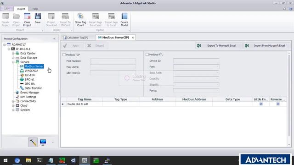Expand the System node
This screenshot has width=294, height=165.
(x=13, y=110)
